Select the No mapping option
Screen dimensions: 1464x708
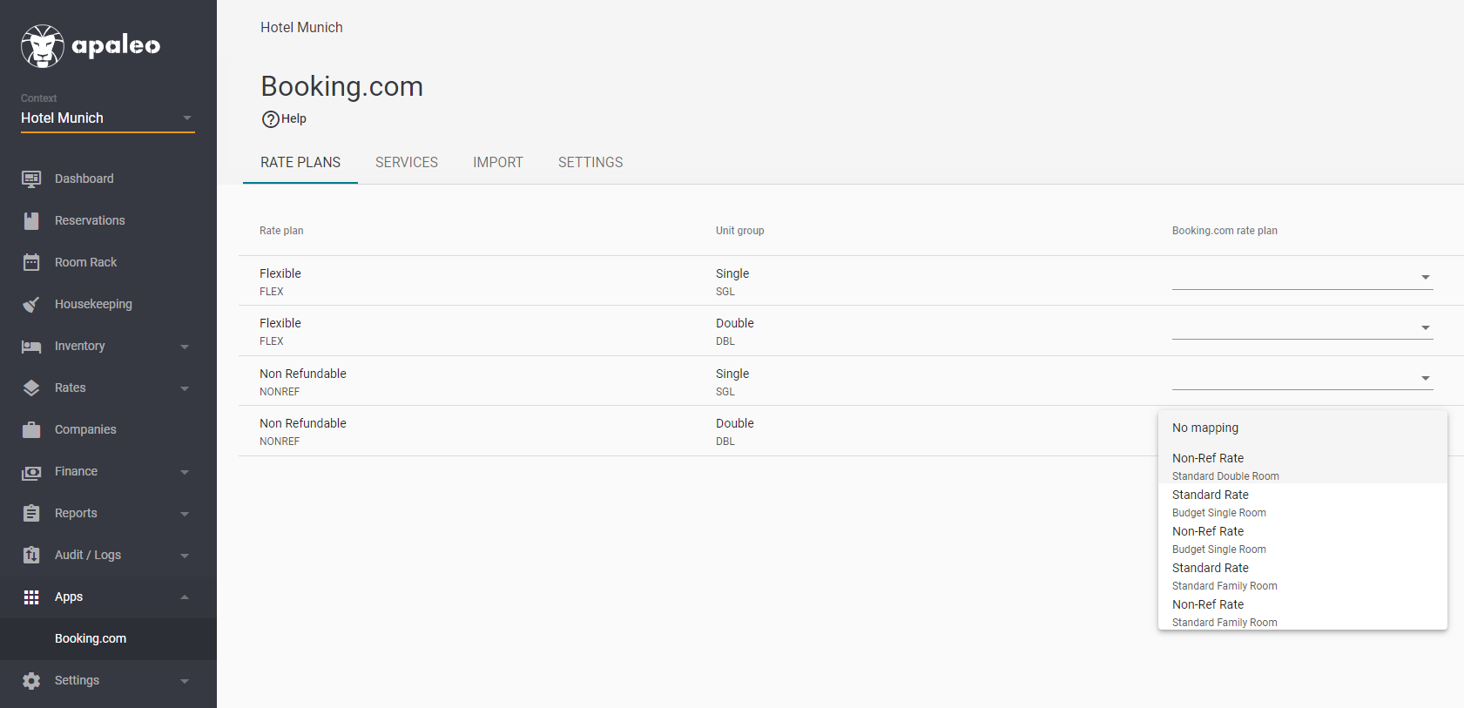click(1303, 428)
